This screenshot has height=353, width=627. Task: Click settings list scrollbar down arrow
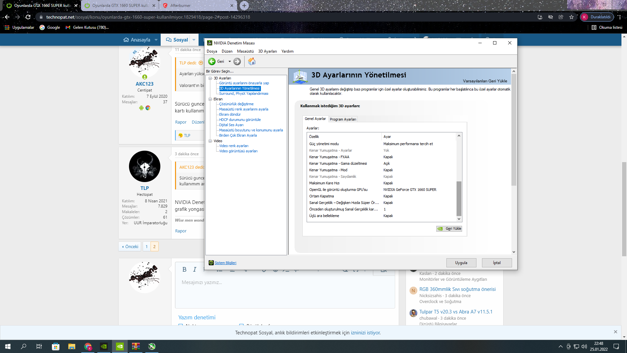(x=458, y=219)
